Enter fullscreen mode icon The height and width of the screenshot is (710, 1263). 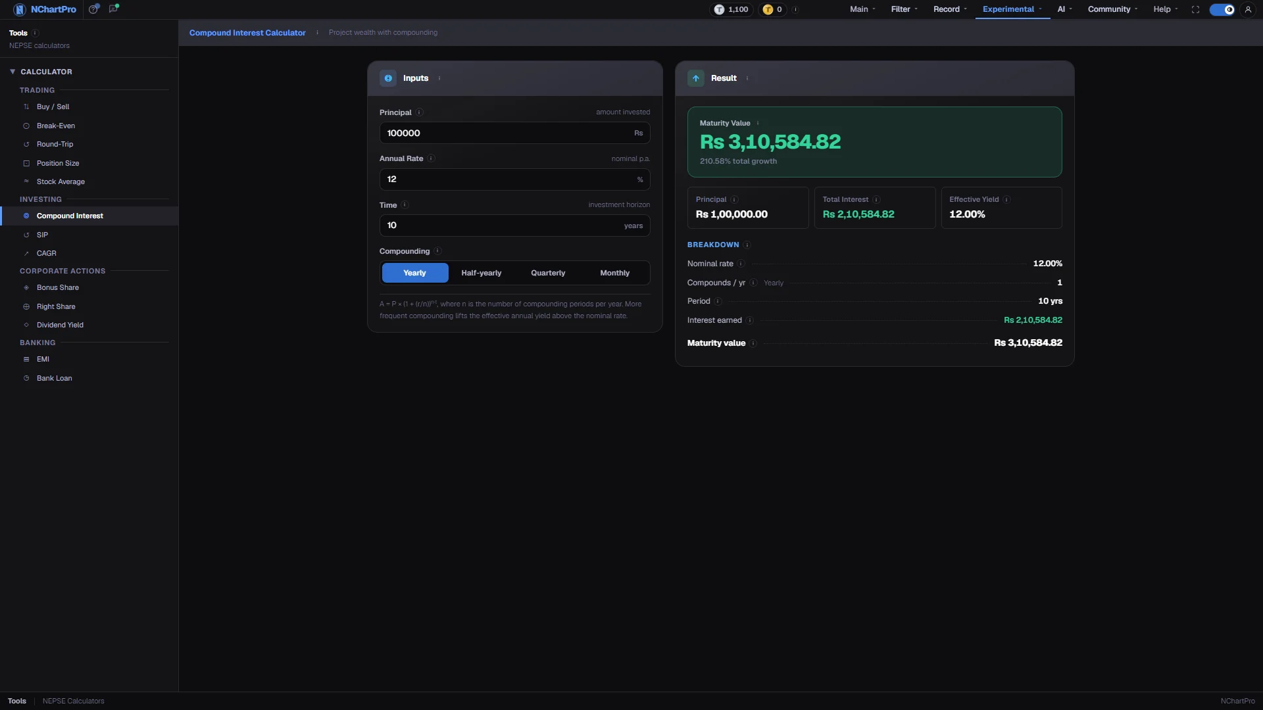1195,9
